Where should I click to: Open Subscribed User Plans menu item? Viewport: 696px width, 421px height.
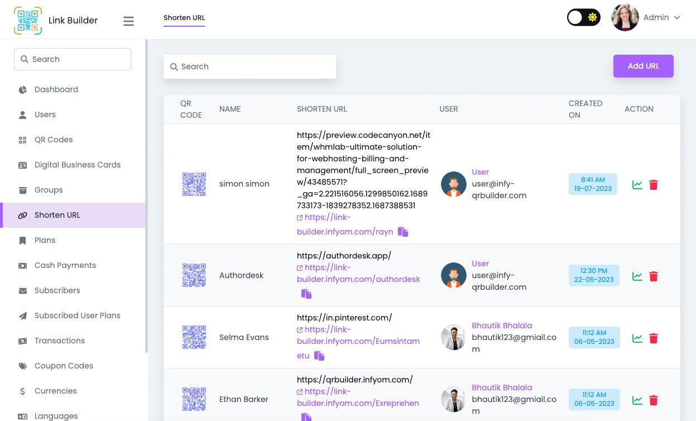[x=73, y=315]
